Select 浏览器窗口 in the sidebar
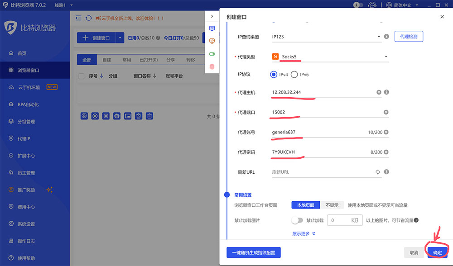 35,70
